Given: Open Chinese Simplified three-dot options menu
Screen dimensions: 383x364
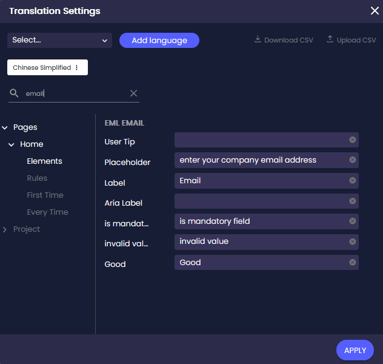Looking at the screenshot, I should [x=77, y=67].
